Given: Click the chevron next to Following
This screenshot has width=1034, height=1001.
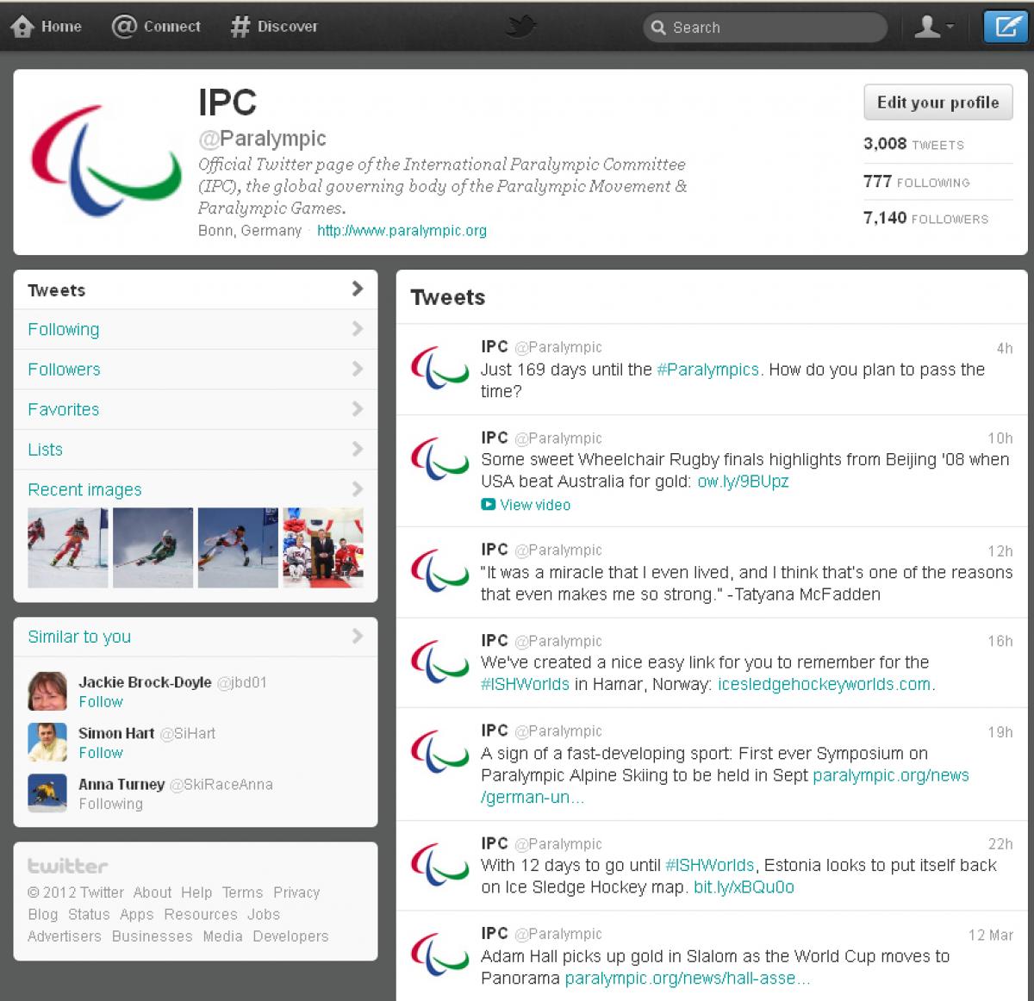Looking at the screenshot, I should (x=358, y=328).
